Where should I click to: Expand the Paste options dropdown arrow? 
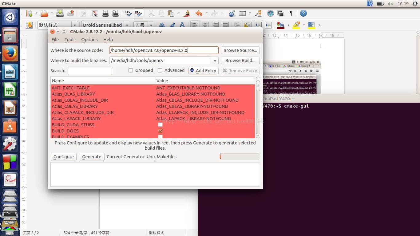[179, 13]
